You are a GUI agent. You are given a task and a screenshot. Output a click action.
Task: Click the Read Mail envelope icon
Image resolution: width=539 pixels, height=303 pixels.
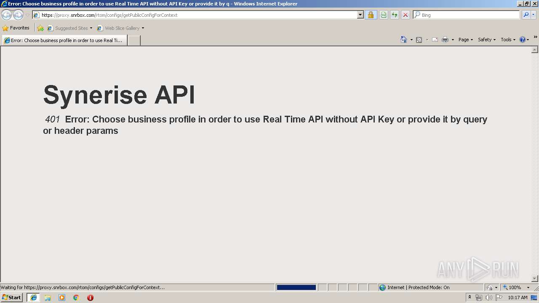[x=435, y=40]
